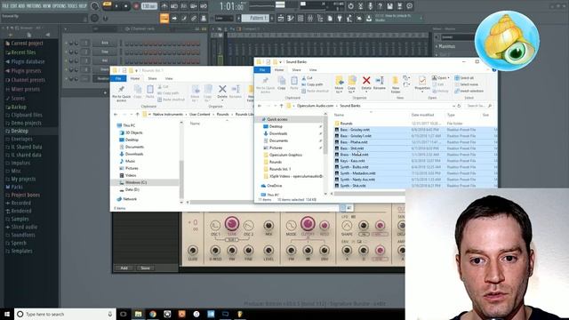This screenshot has width=569, height=320.
Task: Click Select all in Sound Banks ribbon
Action: tap(464, 78)
